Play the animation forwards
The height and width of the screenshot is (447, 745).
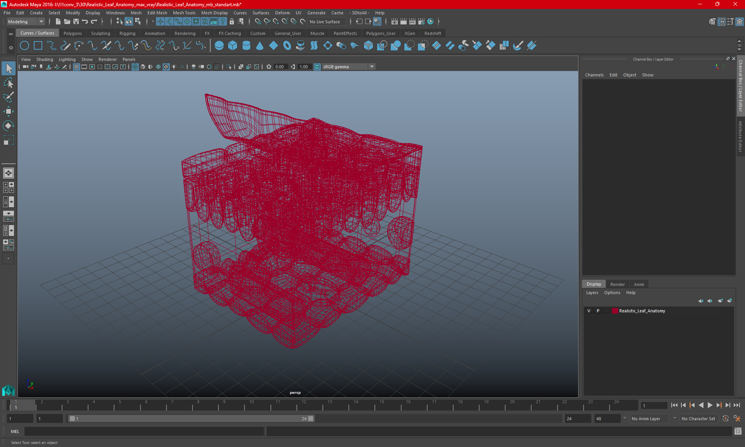[x=710, y=405]
